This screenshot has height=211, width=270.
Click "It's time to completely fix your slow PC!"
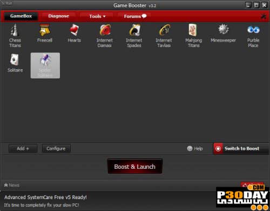[42, 205]
